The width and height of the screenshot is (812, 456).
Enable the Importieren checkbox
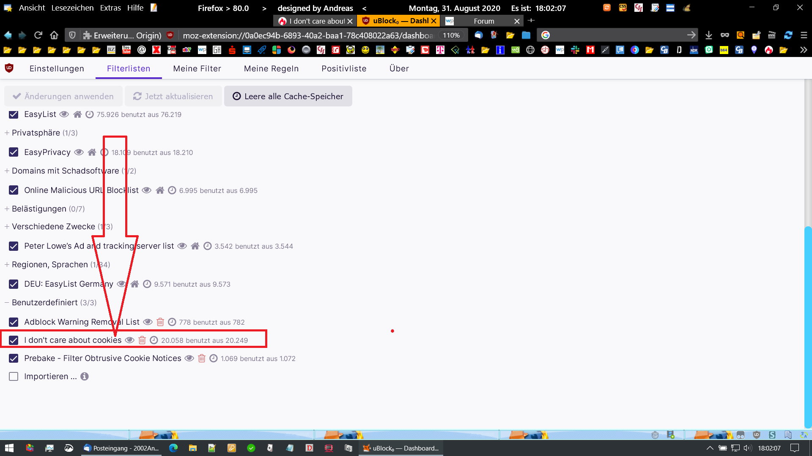[14, 376]
